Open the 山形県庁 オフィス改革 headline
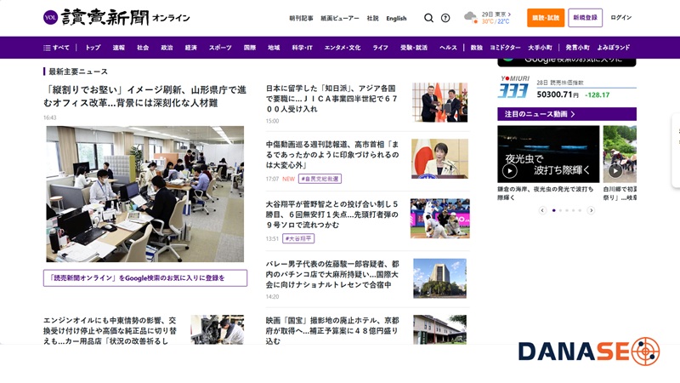Screen dimensions: 680x383 point(144,96)
